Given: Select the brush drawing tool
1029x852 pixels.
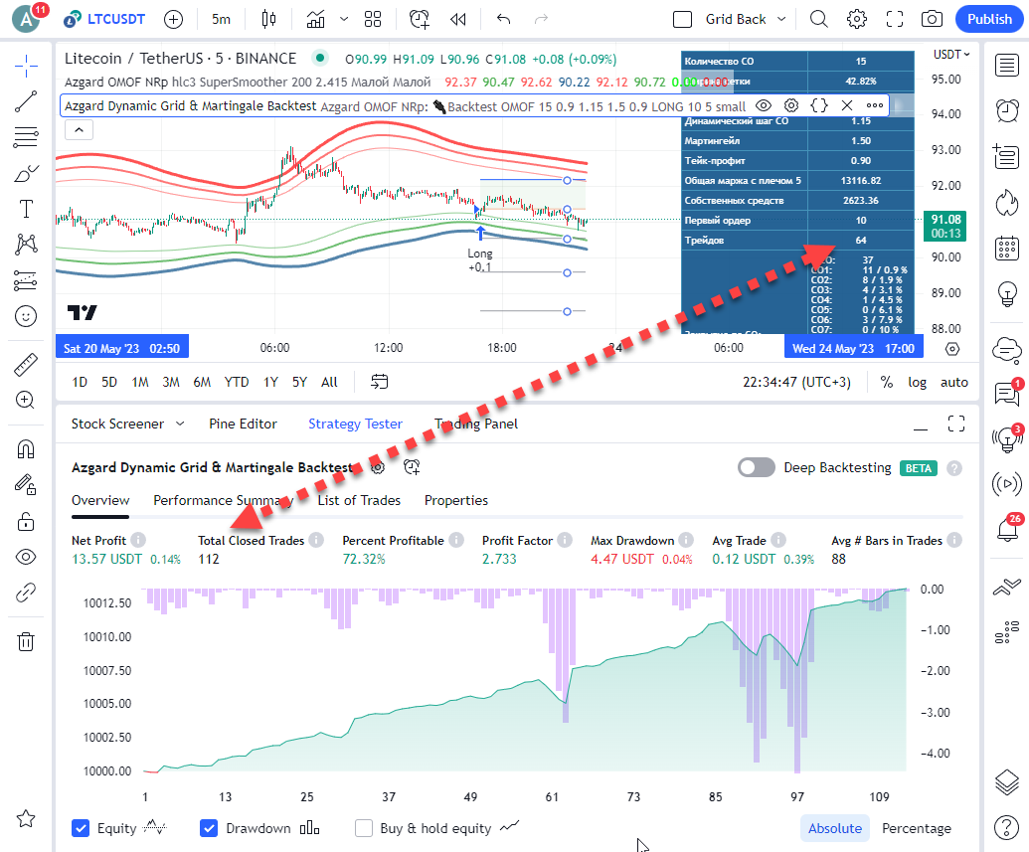Looking at the screenshot, I should click(26, 174).
